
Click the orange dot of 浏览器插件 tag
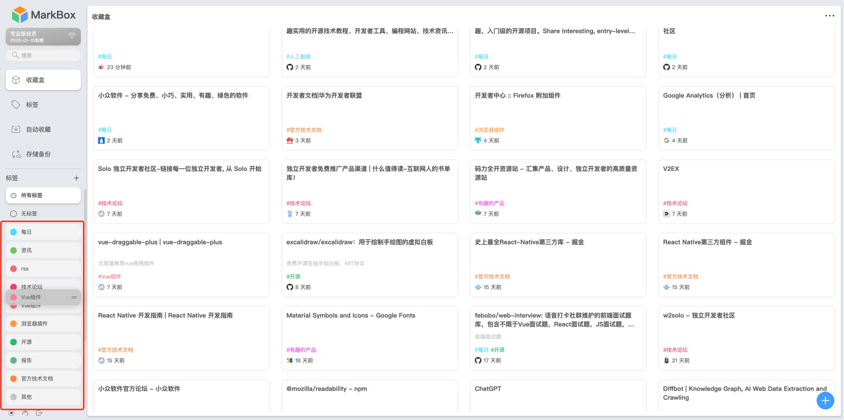coord(14,324)
